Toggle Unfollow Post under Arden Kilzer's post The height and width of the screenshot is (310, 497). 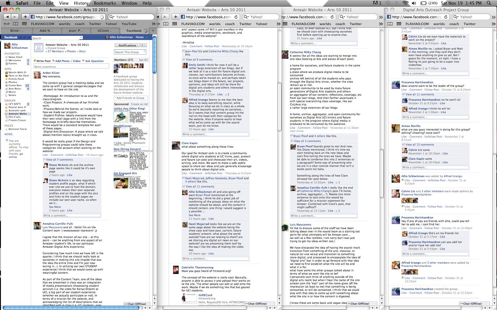(75, 155)
